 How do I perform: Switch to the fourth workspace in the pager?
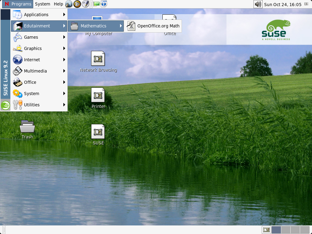pos(305,230)
